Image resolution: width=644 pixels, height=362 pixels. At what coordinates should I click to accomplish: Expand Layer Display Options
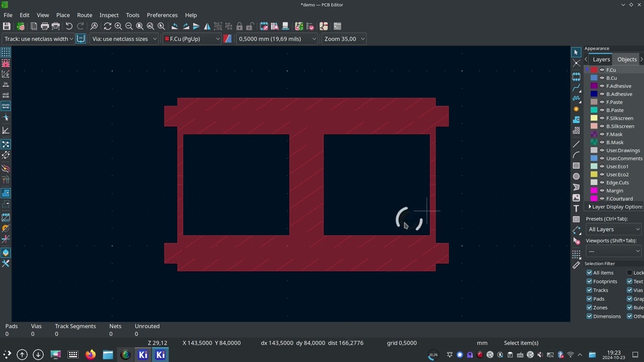[x=615, y=207]
